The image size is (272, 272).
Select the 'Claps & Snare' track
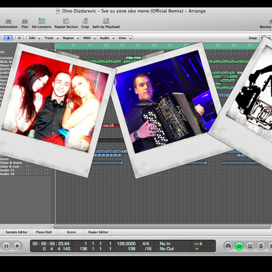[x=11, y=163]
